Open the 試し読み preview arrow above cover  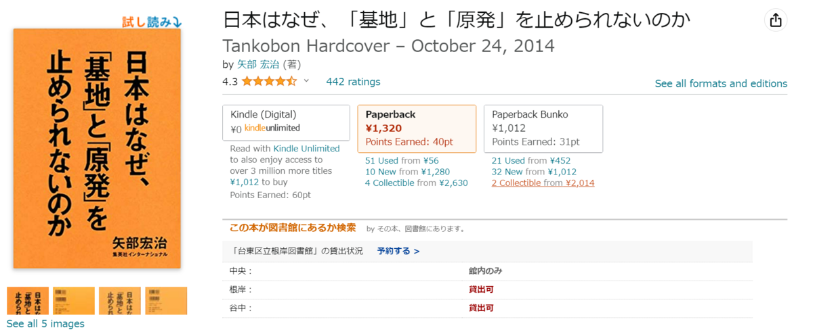(x=152, y=22)
